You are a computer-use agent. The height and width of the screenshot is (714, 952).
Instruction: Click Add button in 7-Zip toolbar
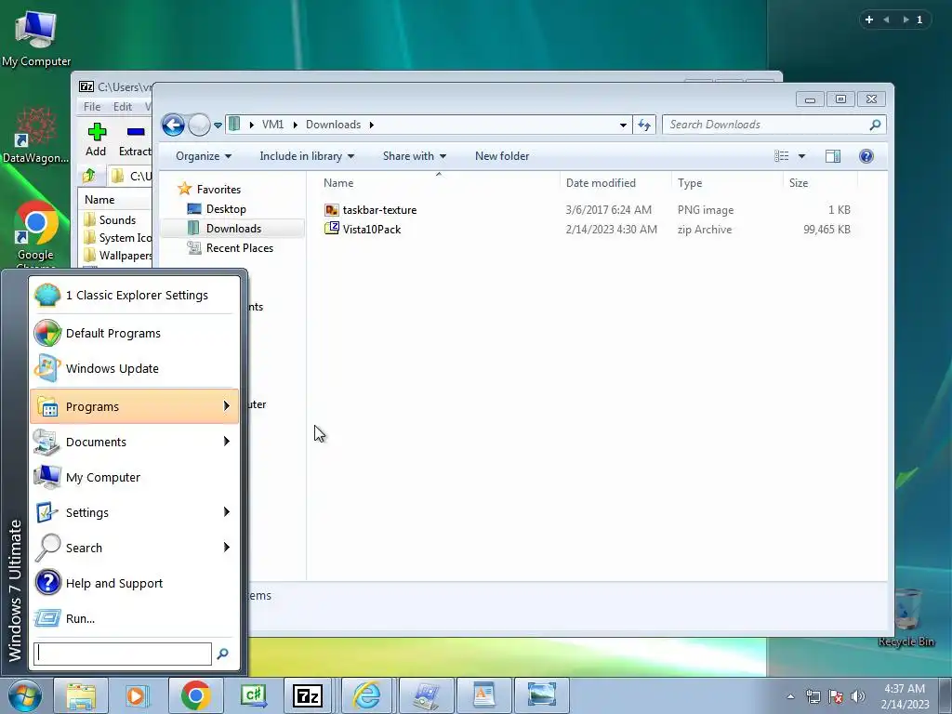(x=96, y=139)
